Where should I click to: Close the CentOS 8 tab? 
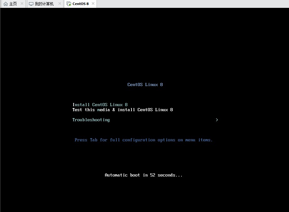click(93, 3)
